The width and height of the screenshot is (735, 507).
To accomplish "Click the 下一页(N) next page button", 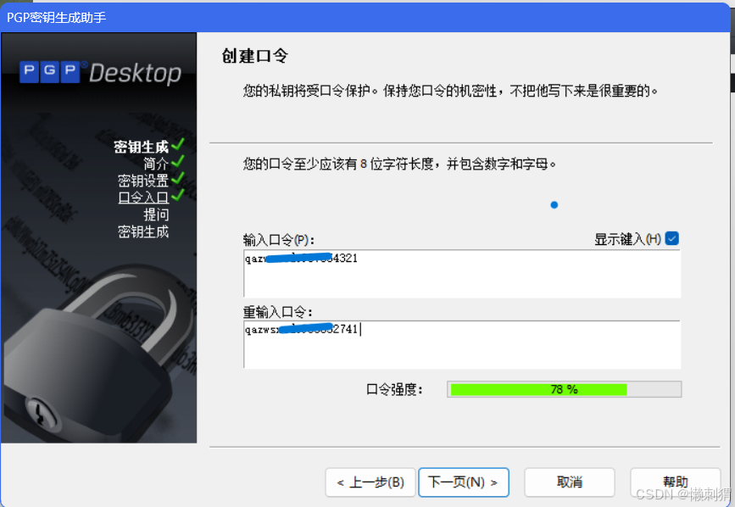I will click(463, 482).
